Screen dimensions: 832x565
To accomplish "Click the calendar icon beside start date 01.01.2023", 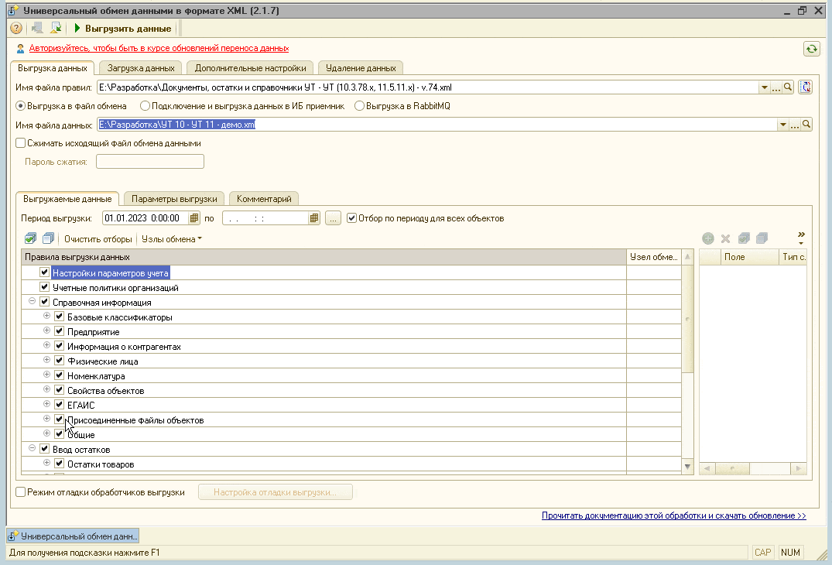I will tap(194, 218).
